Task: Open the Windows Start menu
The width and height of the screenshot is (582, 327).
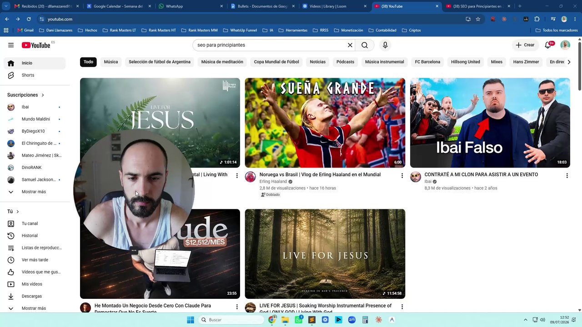Action: click(191, 320)
